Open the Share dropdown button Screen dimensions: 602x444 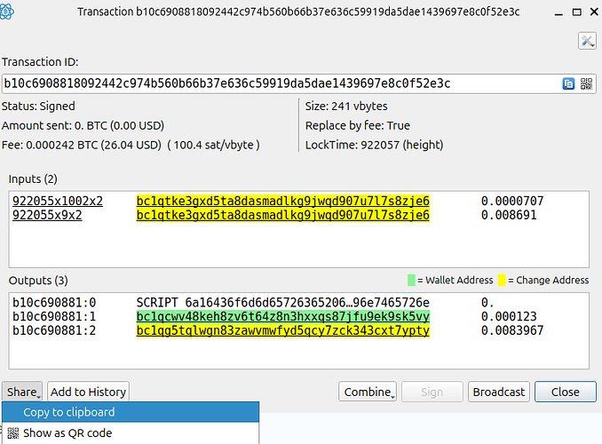pyautogui.click(x=23, y=392)
